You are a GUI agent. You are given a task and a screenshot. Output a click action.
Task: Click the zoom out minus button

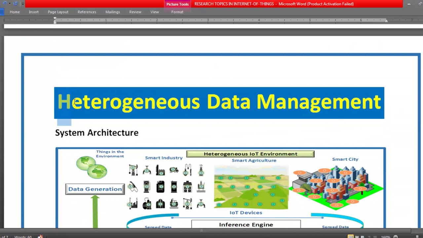395,237
